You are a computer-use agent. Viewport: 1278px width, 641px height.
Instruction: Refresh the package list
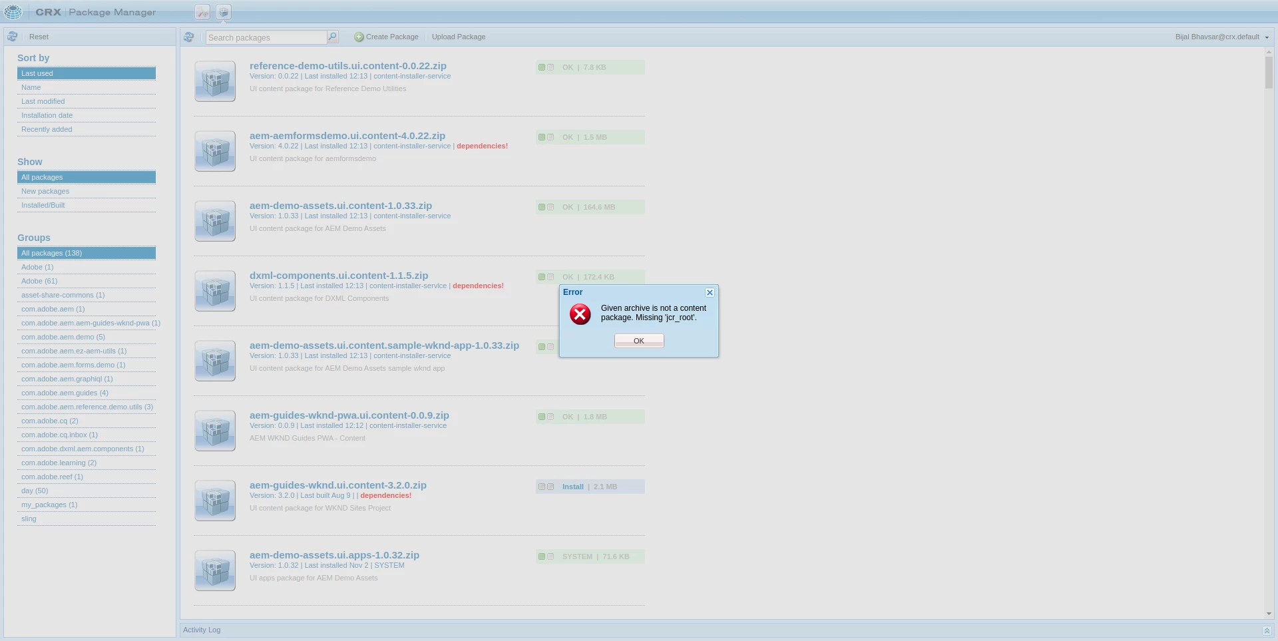189,37
